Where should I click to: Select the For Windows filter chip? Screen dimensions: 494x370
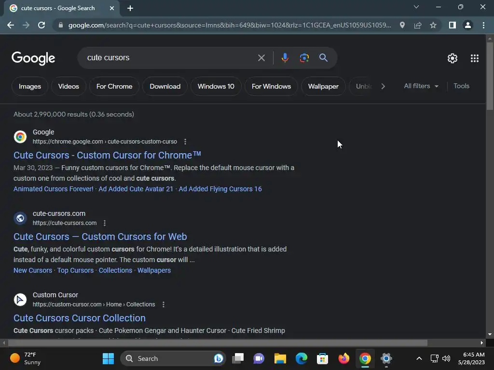tap(271, 86)
